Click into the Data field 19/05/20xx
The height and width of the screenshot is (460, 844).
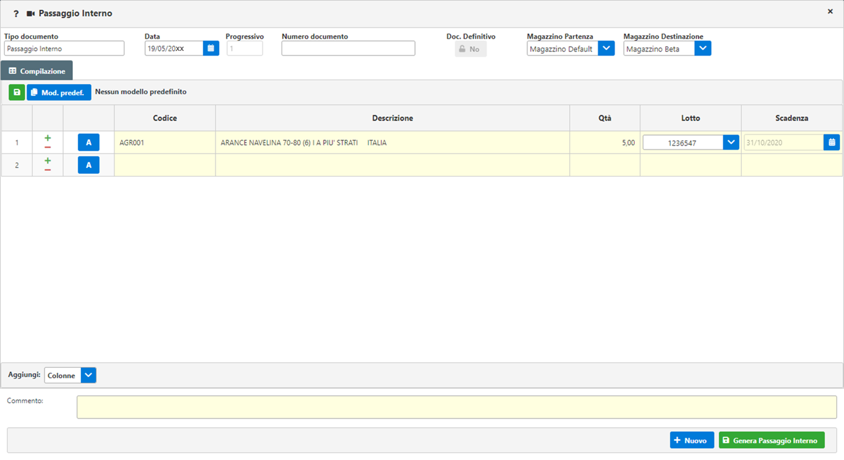[x=174, y=48]
